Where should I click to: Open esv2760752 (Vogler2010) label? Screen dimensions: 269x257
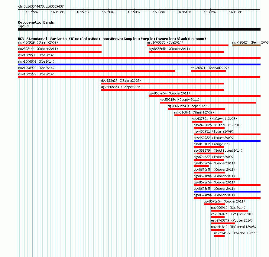click(x=232, y=214)
